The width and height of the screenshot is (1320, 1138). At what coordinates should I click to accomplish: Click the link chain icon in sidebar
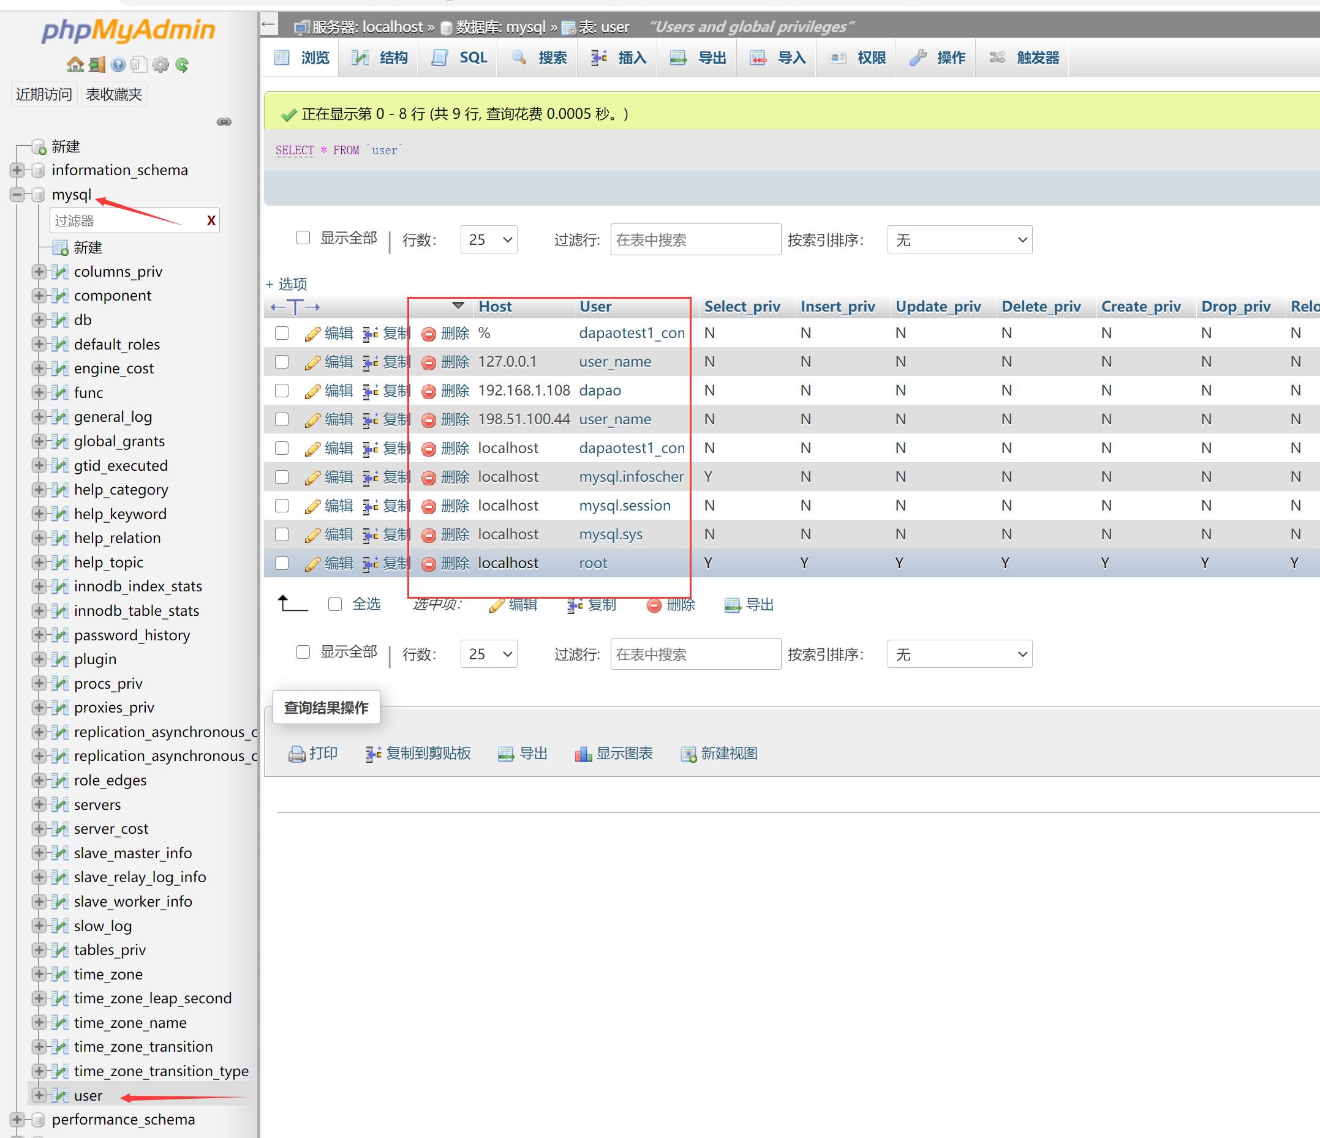(x=224, y=122)
